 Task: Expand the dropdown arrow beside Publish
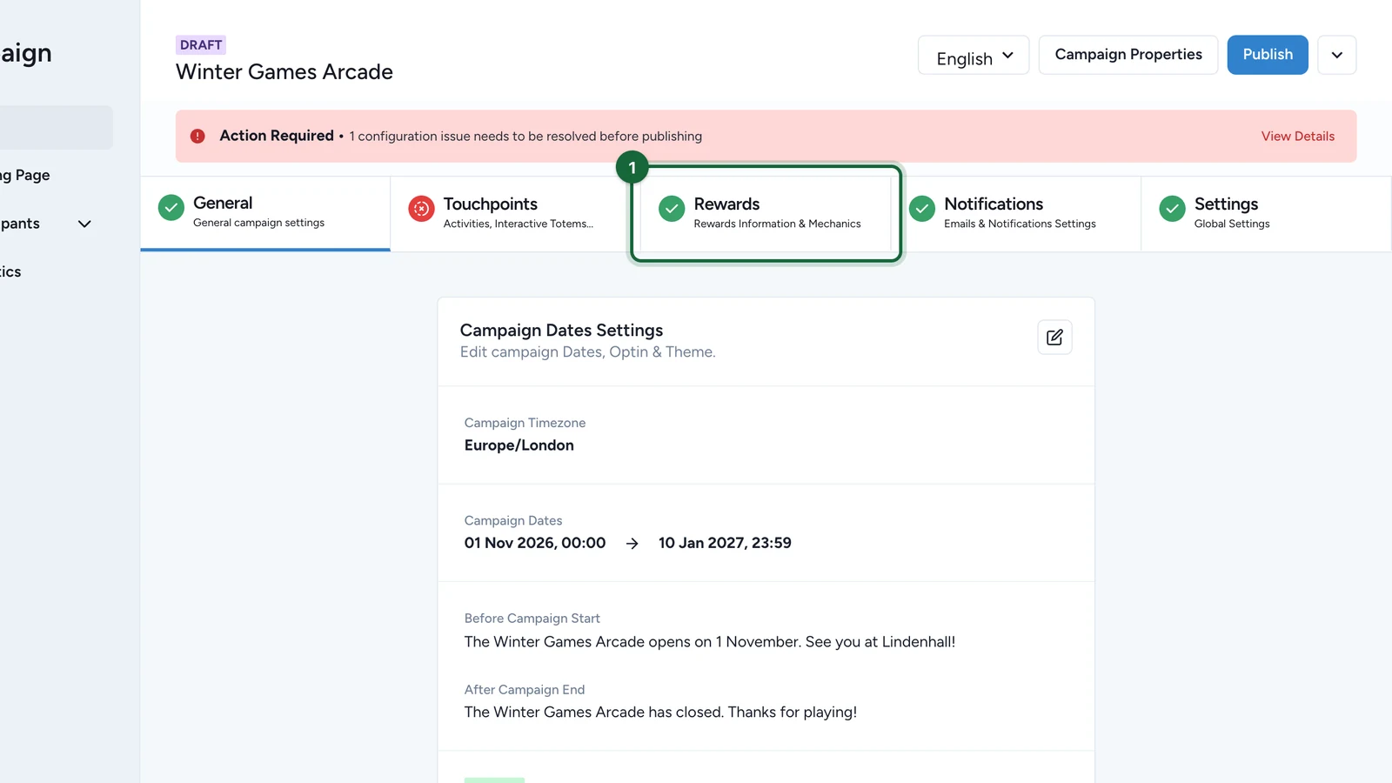(x=1336, y=55)
